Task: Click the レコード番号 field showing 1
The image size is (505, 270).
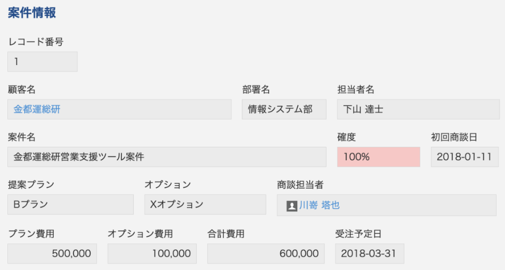Action: [x=42, y=62]
